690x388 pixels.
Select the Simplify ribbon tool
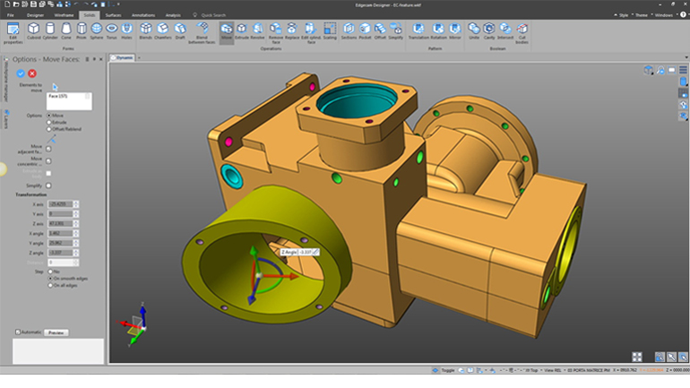click(x=395, y=31)
